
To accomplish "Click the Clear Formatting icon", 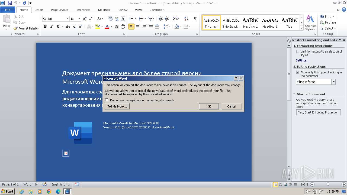I will tap(110, 19).
